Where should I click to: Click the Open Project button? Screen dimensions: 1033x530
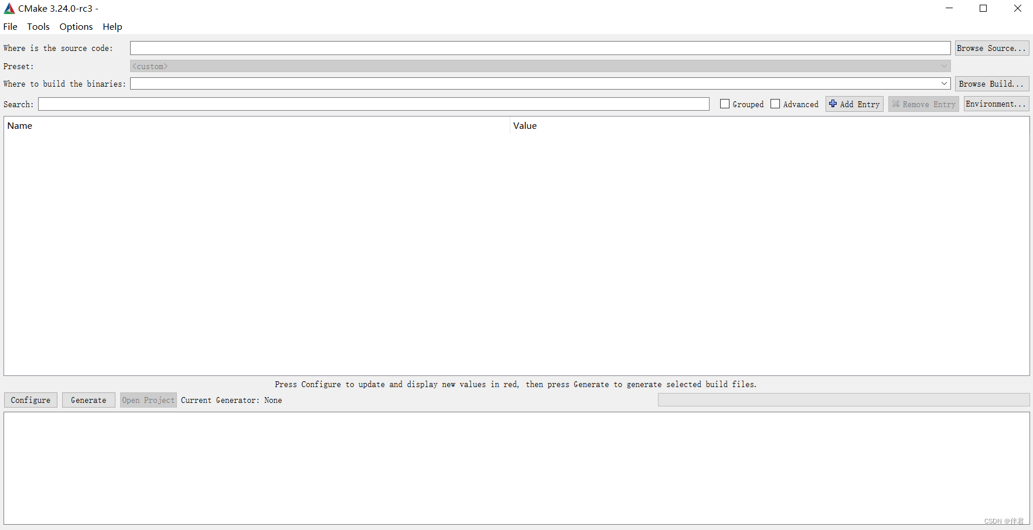point(148,400)
